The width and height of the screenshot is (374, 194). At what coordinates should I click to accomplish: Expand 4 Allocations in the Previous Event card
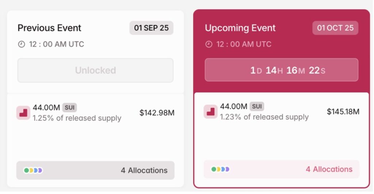click(x=144, y=170)
